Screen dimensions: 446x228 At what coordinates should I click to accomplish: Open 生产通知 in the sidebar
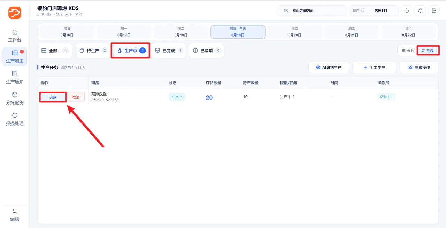[15, 77]
